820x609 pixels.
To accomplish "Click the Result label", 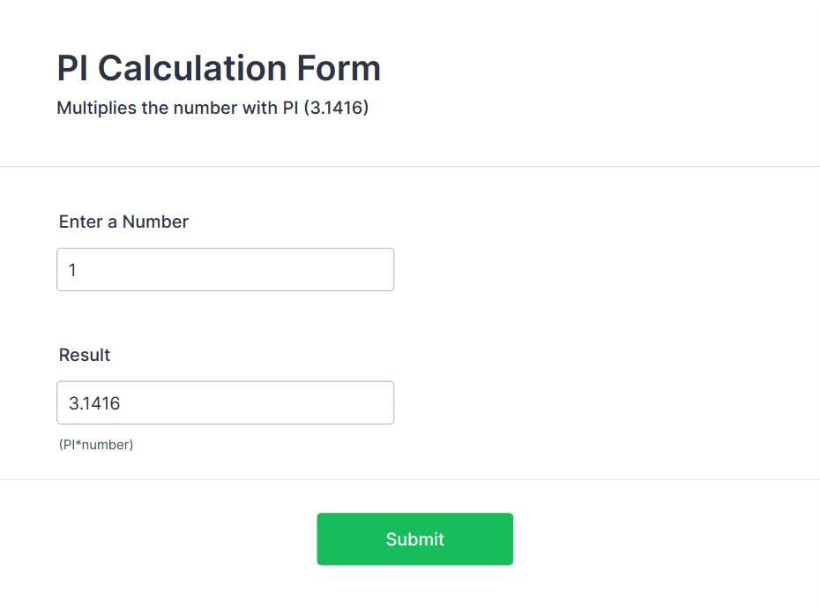I will point(84,355).
